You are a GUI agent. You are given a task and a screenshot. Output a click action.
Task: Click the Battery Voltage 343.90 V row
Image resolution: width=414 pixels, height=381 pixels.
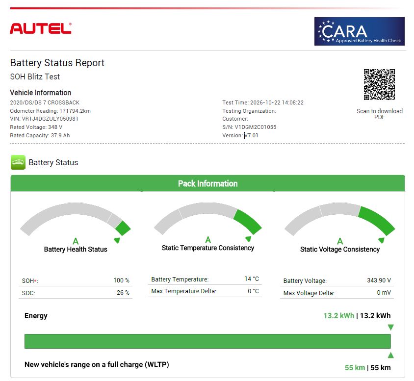[337, 280]
